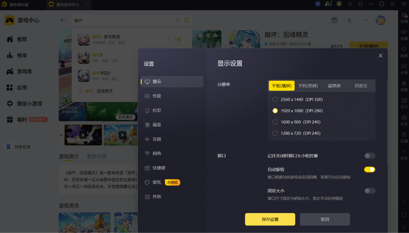Choose the 1280 x 720 resolution option
The width and height of the screenshot is (409, 233).
[296, 133]
